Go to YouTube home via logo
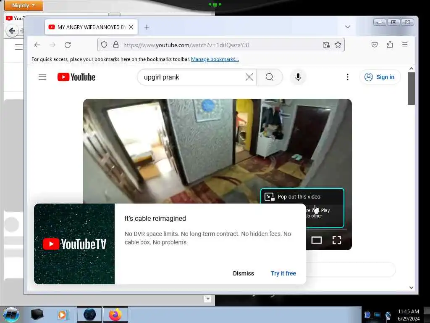Viewport: 430px width, 323px height. pos(76,77)
